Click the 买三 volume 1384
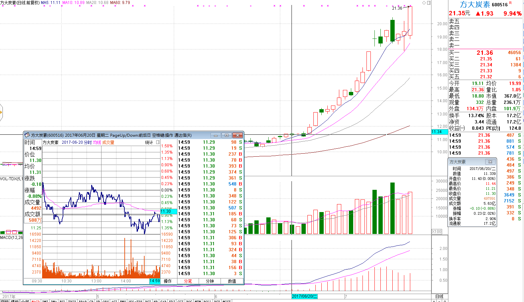The height and width of the screenshot is (302, 524). (516, 65)
